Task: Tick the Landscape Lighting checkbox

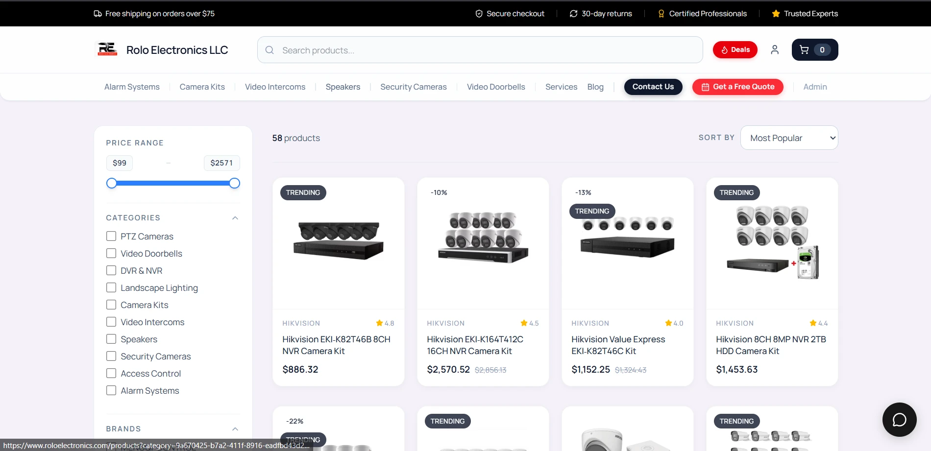Action: pos(111,287)
